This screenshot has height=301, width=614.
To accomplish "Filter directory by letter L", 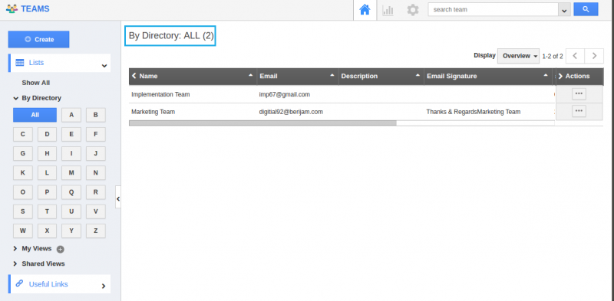I will coord(47,173).
